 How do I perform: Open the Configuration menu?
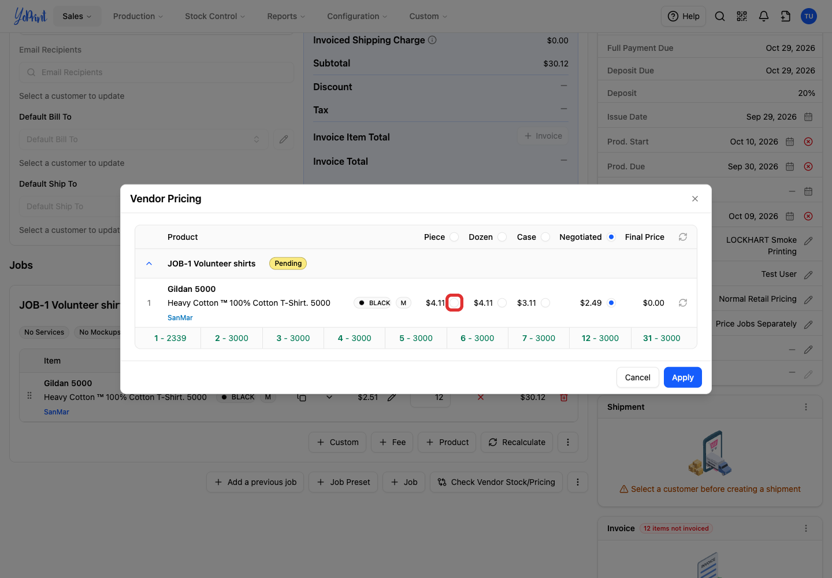(x=357, y=16)
